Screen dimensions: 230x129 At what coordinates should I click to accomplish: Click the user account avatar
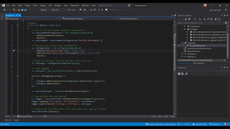point(205,5)
